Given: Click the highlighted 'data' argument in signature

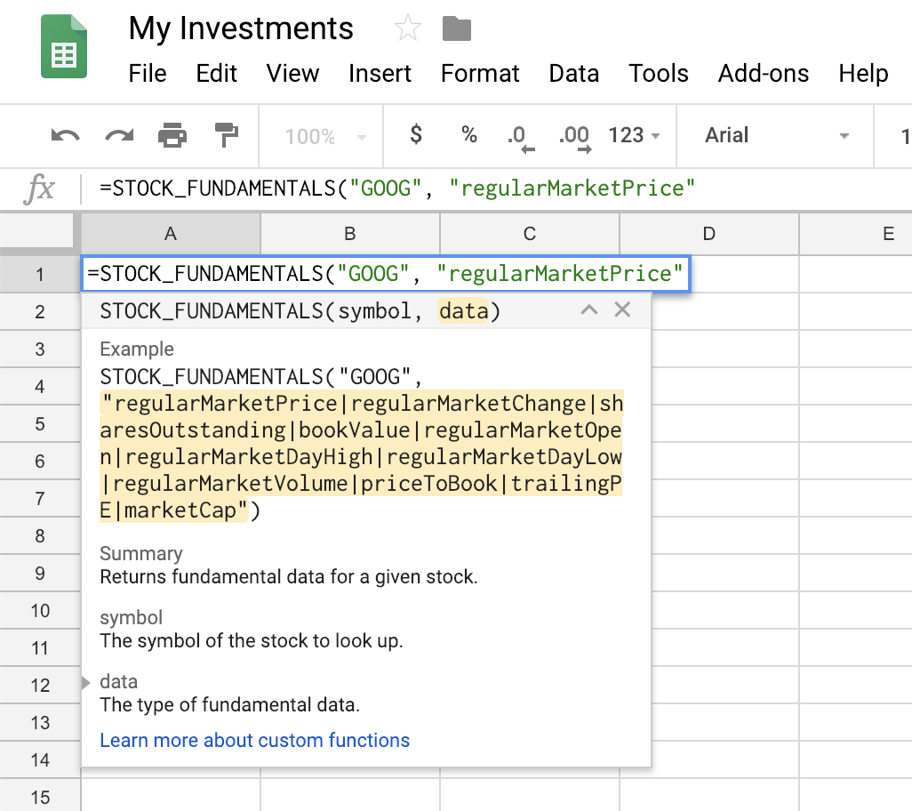Looking at the screenshot, I should [464, 311].
